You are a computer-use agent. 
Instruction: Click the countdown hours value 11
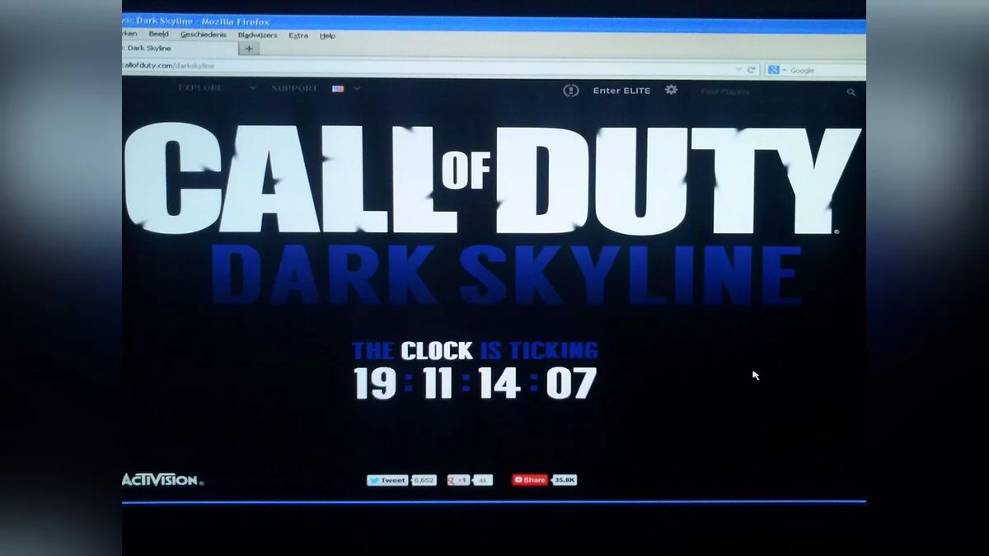[x=438, y=383]
